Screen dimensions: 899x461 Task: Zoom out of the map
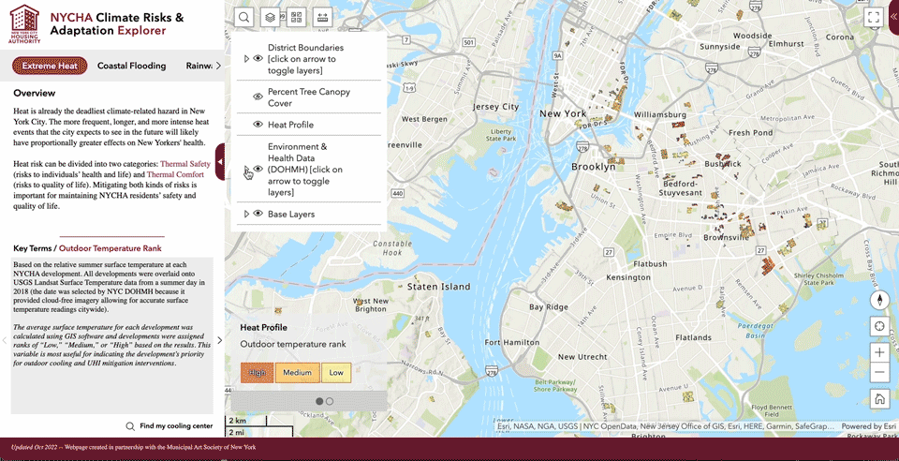coord(879,373)
